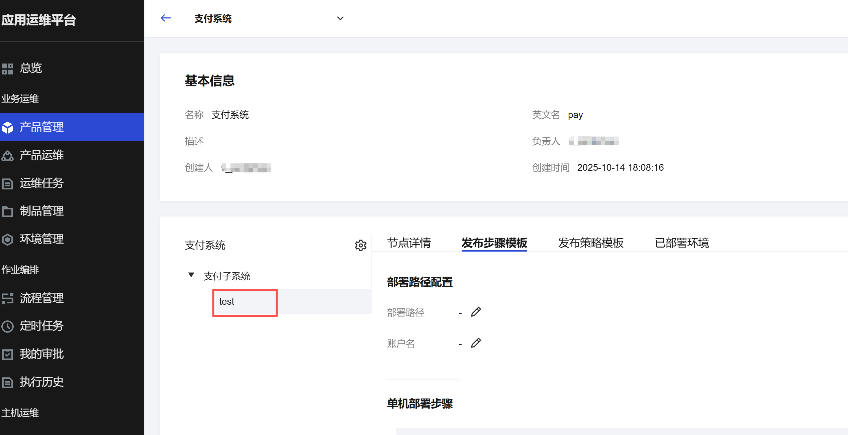Screen dimensions: 848x435
Task: Open 定时任务 in the sidebar
Action: 41,326
